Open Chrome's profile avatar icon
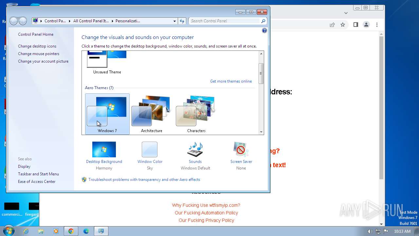The image size is (419, 236). [366, 25]
